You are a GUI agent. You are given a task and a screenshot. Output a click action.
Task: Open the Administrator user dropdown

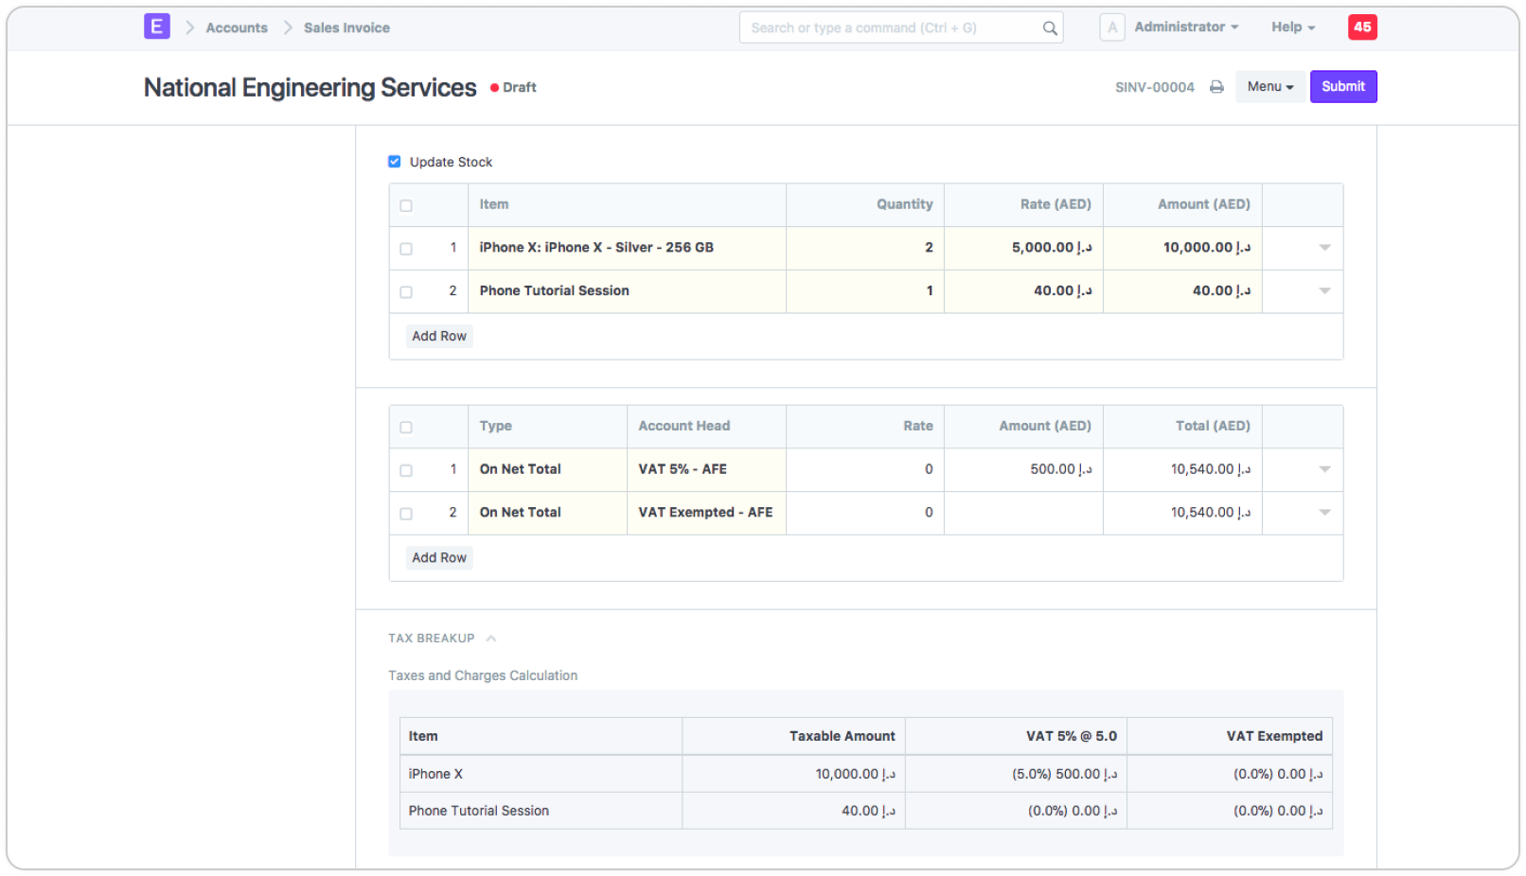point(1186,27)
